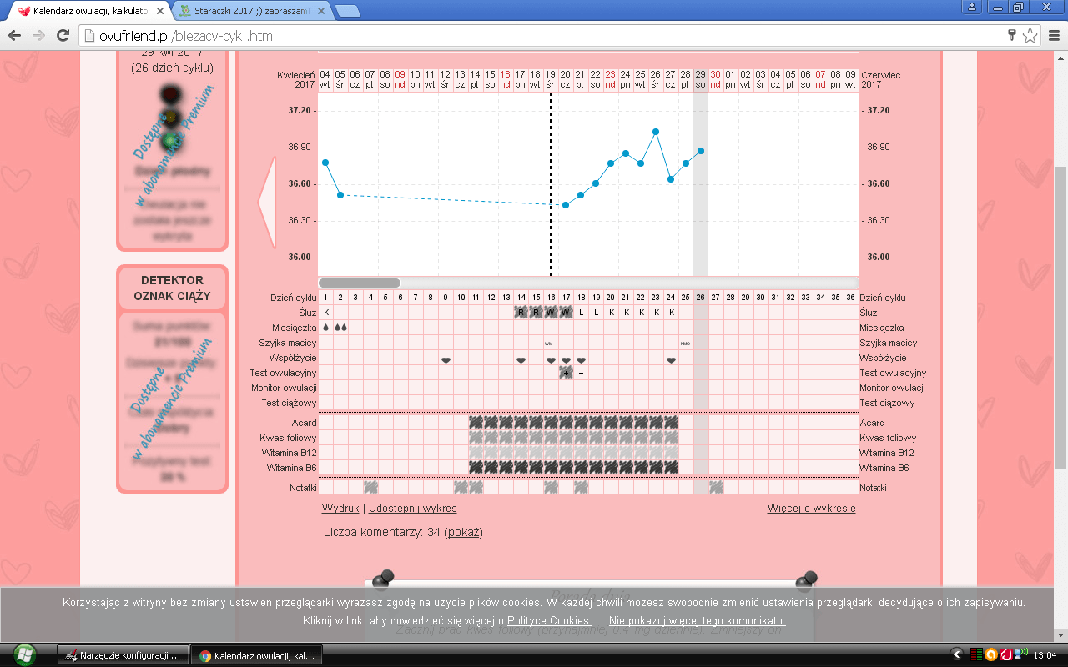Open the 'Więcej o wykresie' link
This screenshot has width=1068, height=667.
point(811,508)
